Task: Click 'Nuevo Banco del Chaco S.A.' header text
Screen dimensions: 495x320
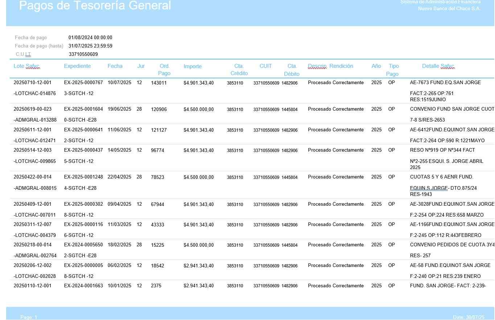Action: [449, 9]
